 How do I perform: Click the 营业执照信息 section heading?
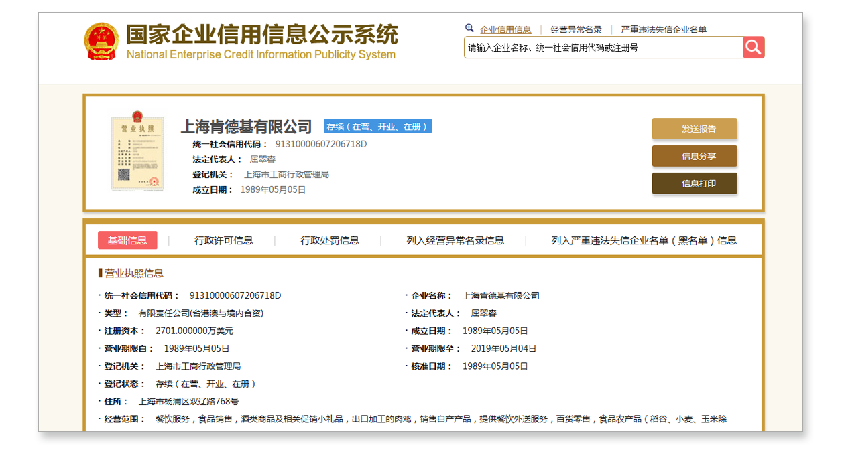(x=133, y=273)
